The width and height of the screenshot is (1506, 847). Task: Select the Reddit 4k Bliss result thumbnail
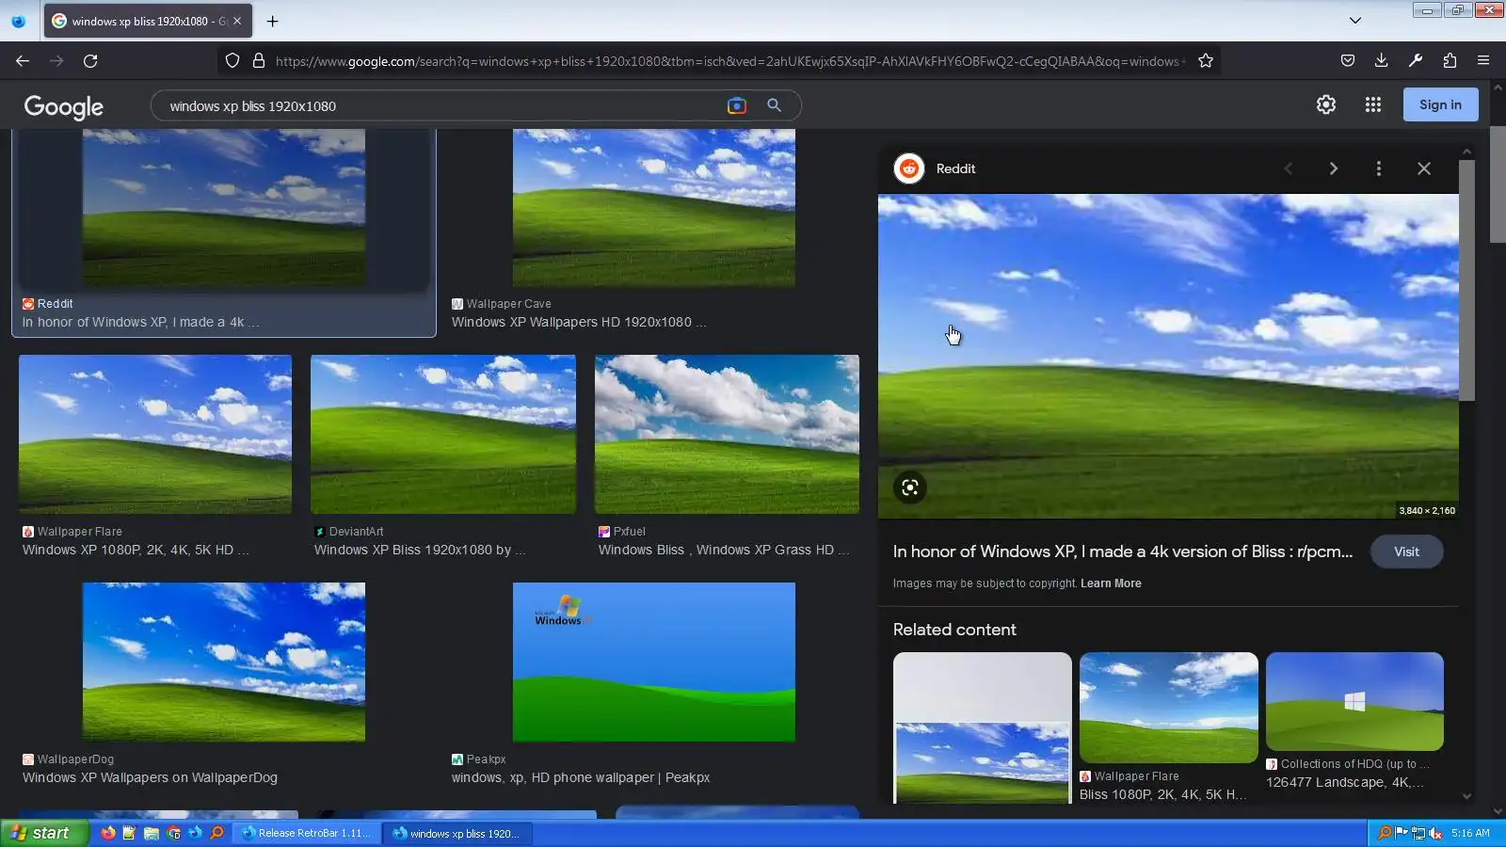click(224, 208)
